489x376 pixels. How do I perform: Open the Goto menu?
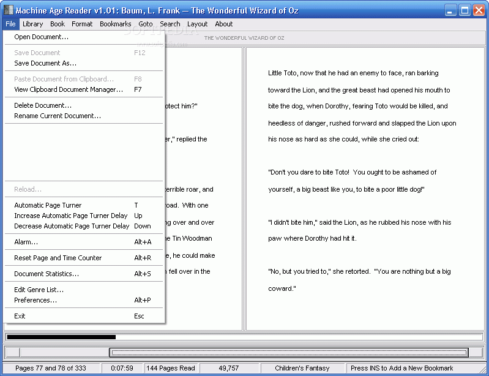pyautogui.click(x=146, y=24)
